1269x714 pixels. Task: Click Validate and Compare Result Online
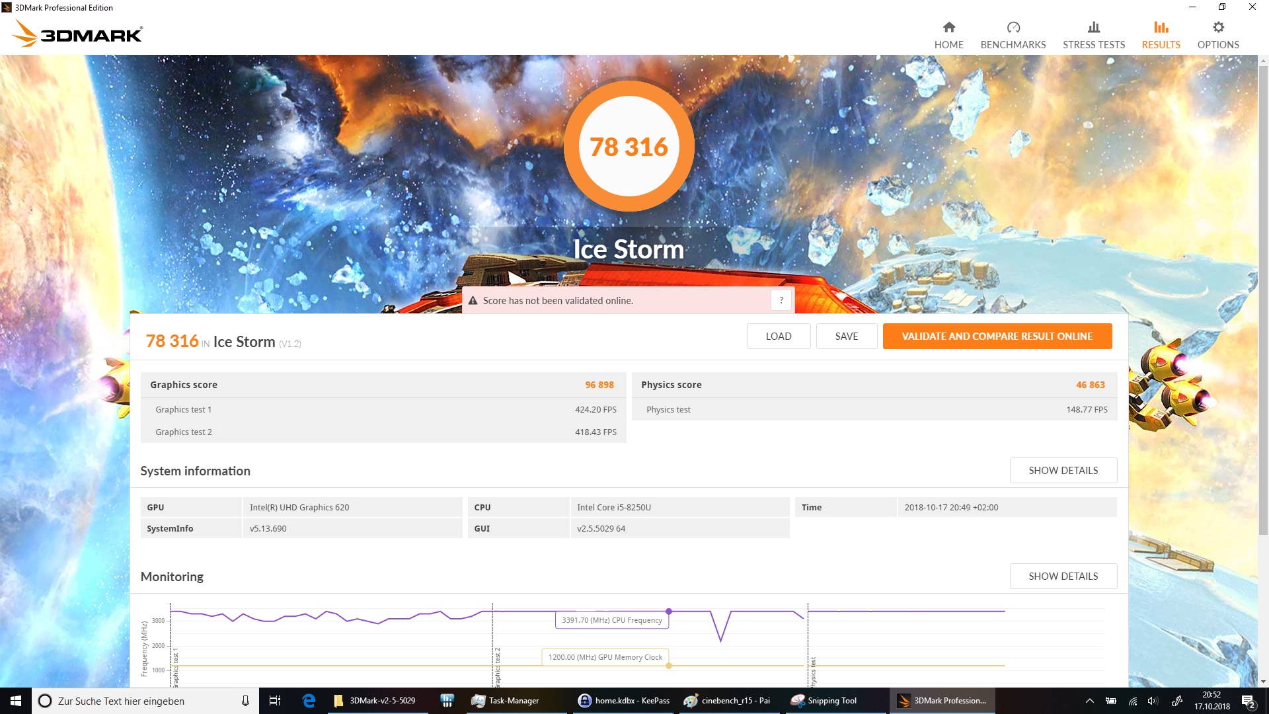coord(997,337)
